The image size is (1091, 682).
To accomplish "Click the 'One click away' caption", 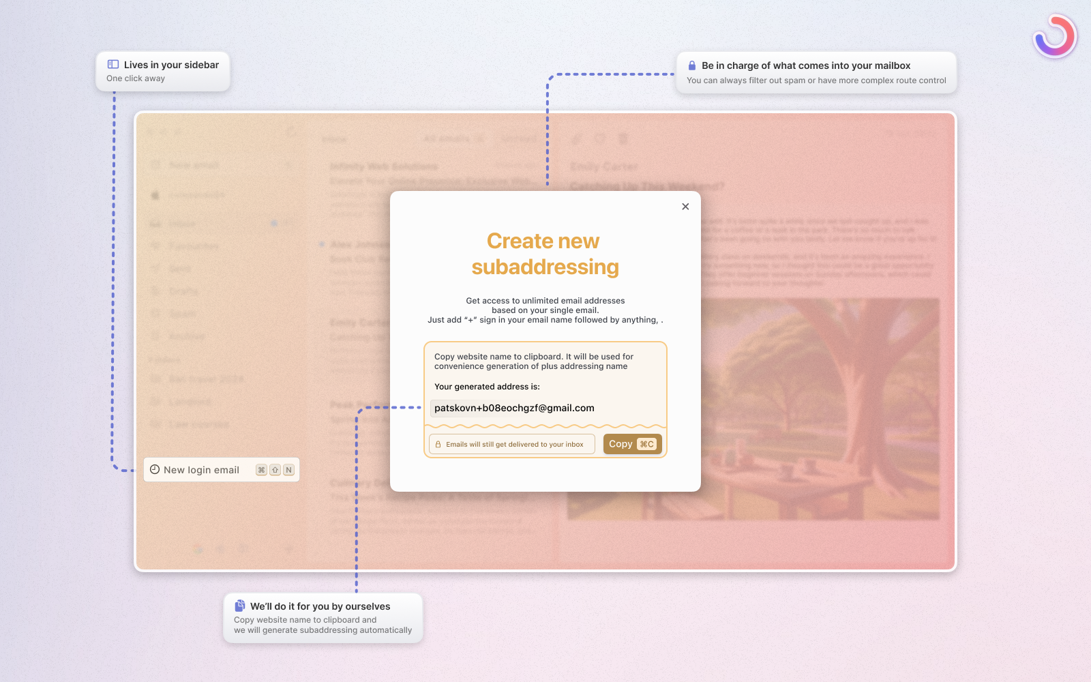I will [x=136, y=78].
